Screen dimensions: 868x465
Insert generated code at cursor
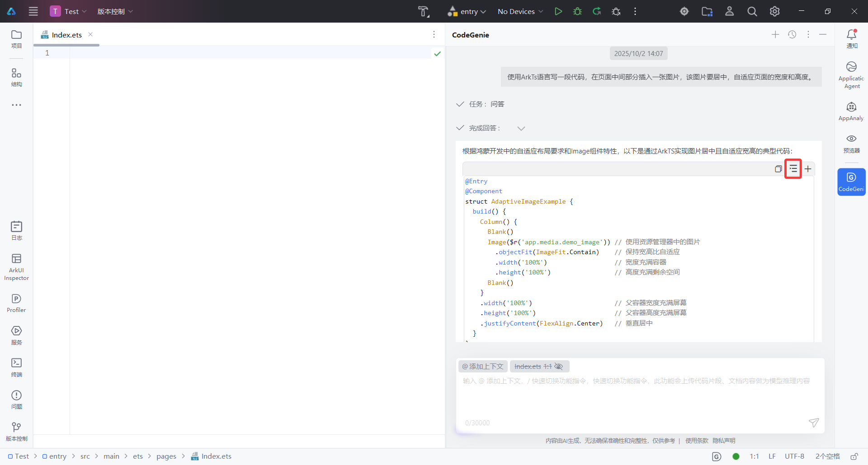click(x=793, y=169)
